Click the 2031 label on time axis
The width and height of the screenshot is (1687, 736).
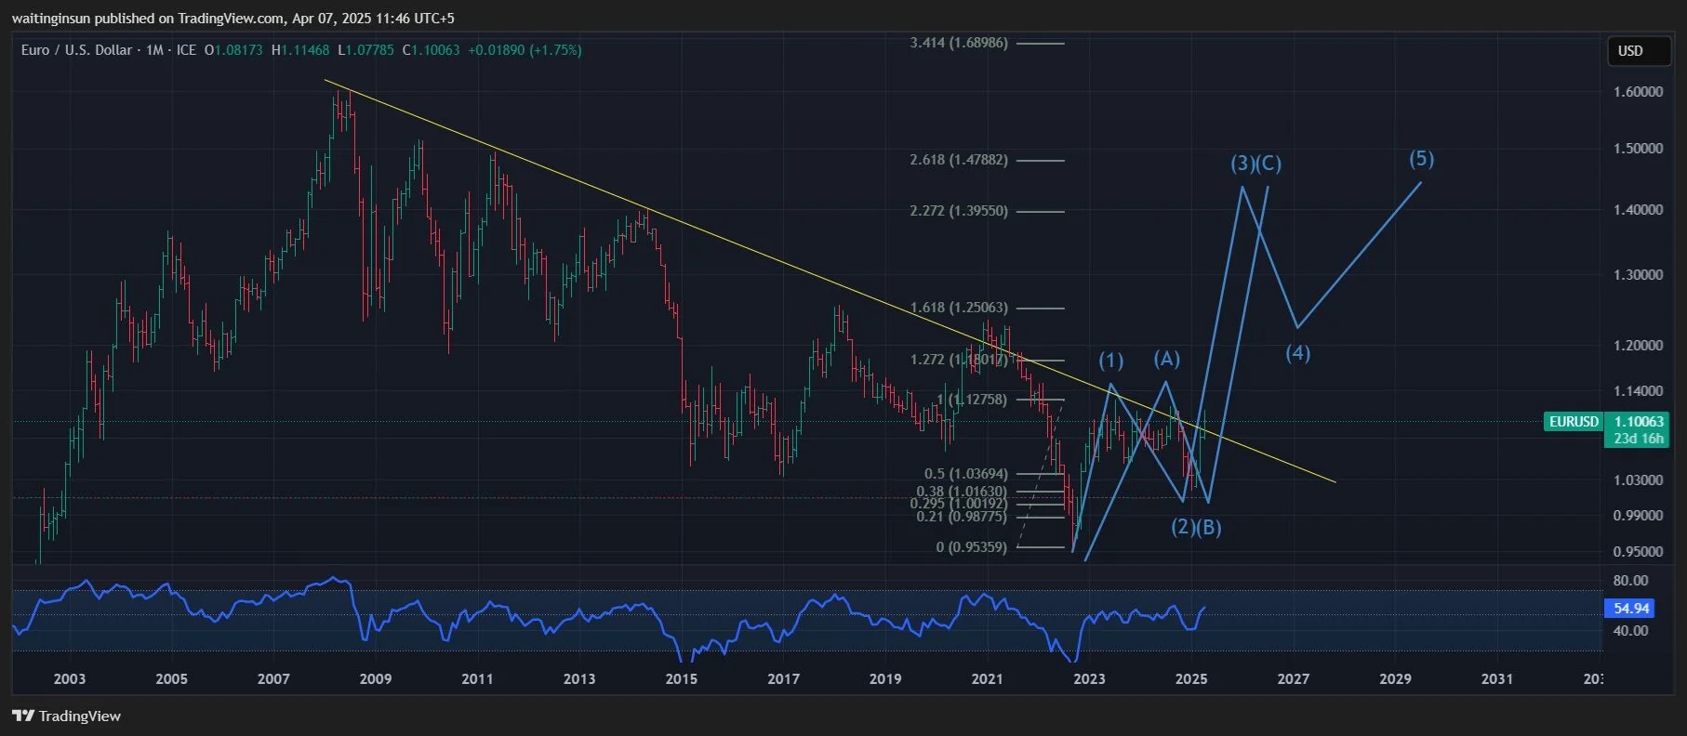point(1497,679)
